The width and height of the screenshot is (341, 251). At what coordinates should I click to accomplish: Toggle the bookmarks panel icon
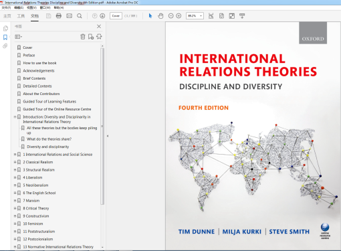pyautogui.click(x=5, y=37)
